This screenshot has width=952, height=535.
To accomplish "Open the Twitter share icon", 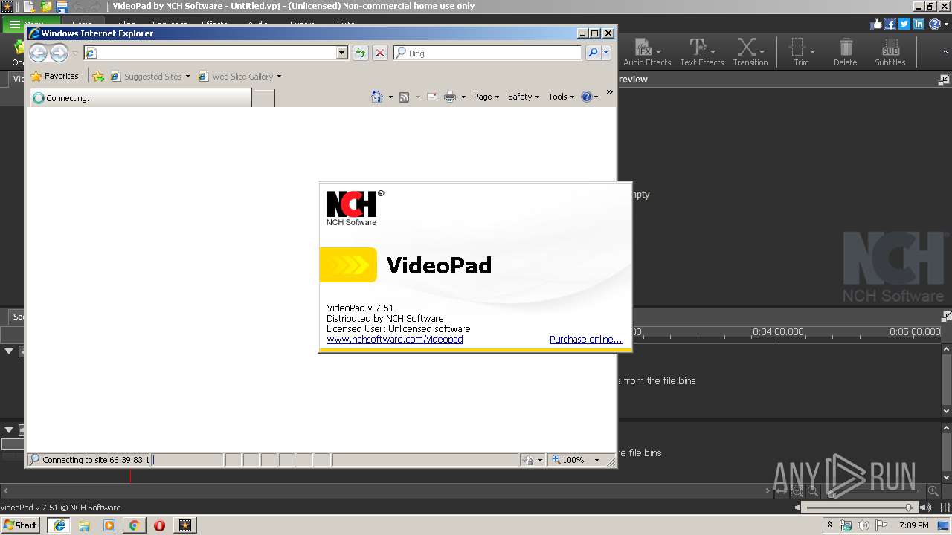I will (904, 24).
